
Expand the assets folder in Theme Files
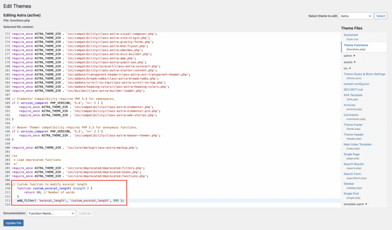tap(348, 62)
